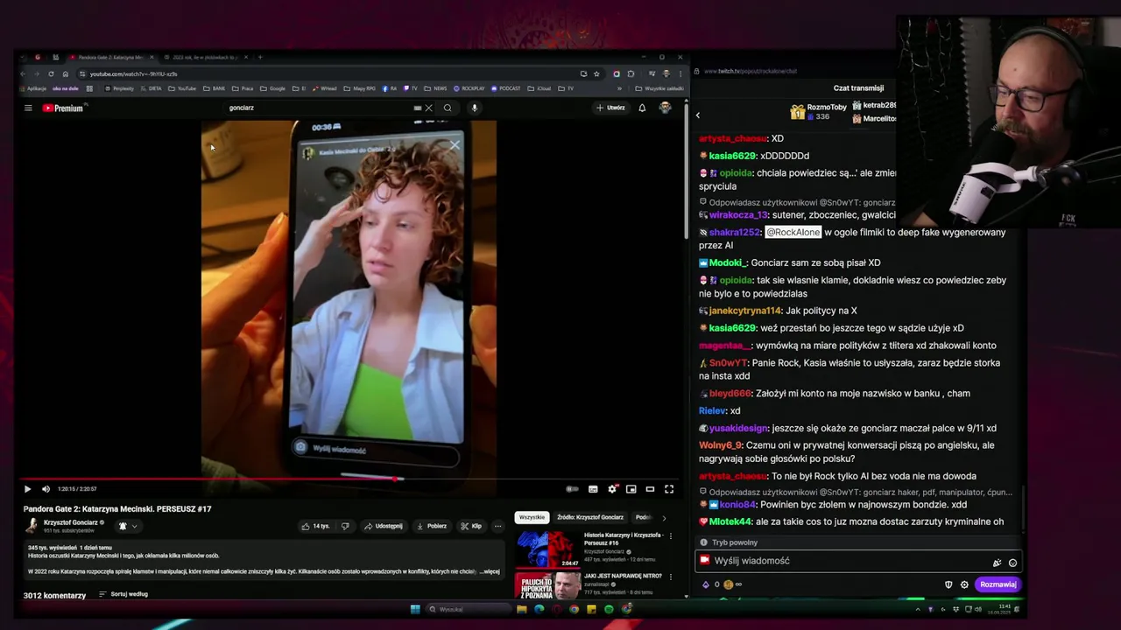The image size is (1121, 630).
Task: Open Windows Start menu
Action: tap(415, 609)
